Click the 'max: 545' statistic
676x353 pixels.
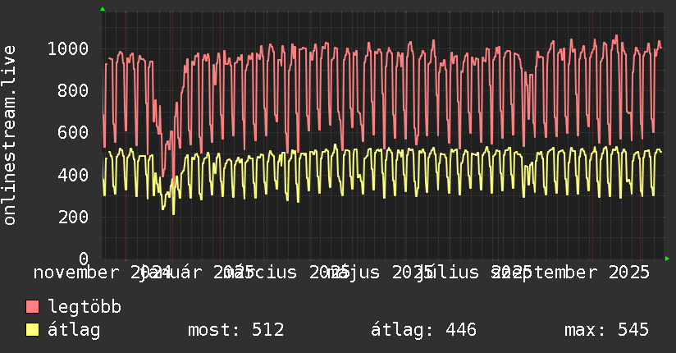point(606,330)
